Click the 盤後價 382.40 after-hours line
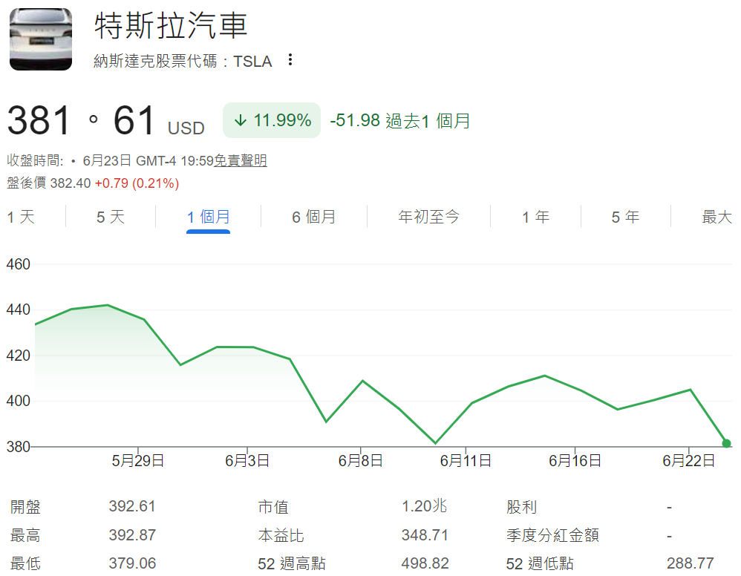This screenshot has width=741, height=576. coord(93,183)
